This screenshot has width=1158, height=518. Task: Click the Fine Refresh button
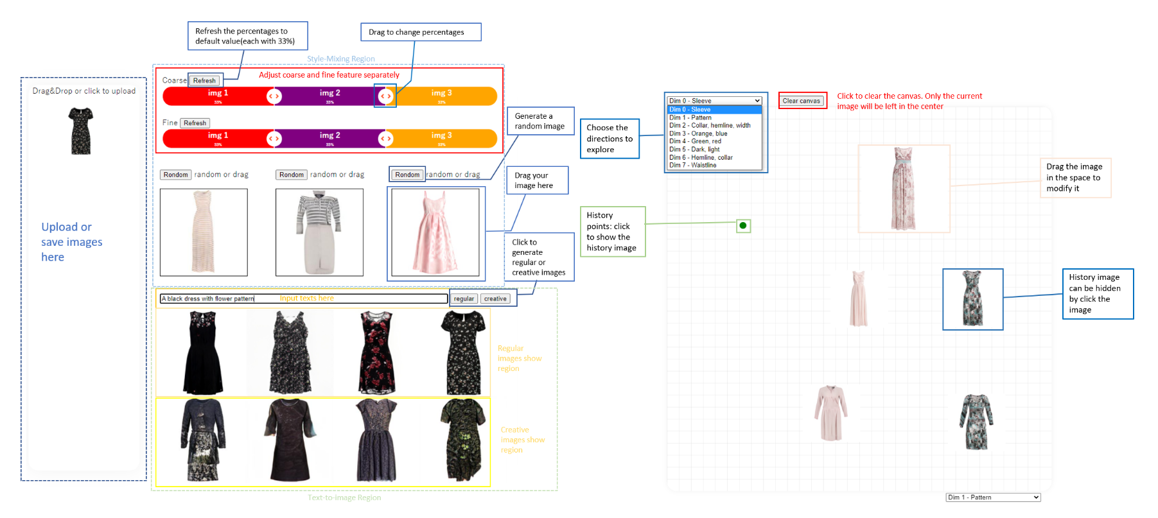195,123
